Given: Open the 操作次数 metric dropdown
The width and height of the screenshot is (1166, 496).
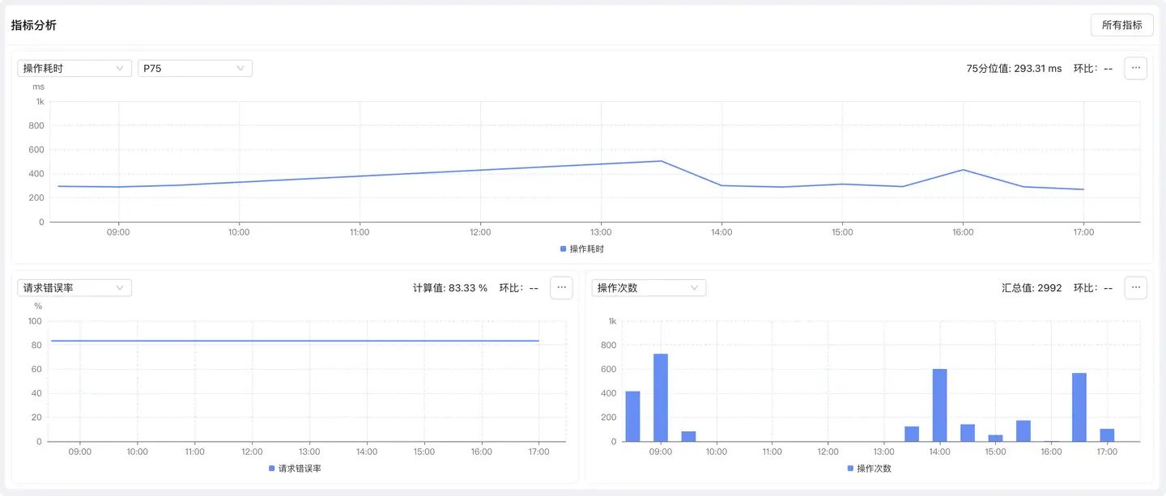Looking at the screenshot, I should (649, 288).
